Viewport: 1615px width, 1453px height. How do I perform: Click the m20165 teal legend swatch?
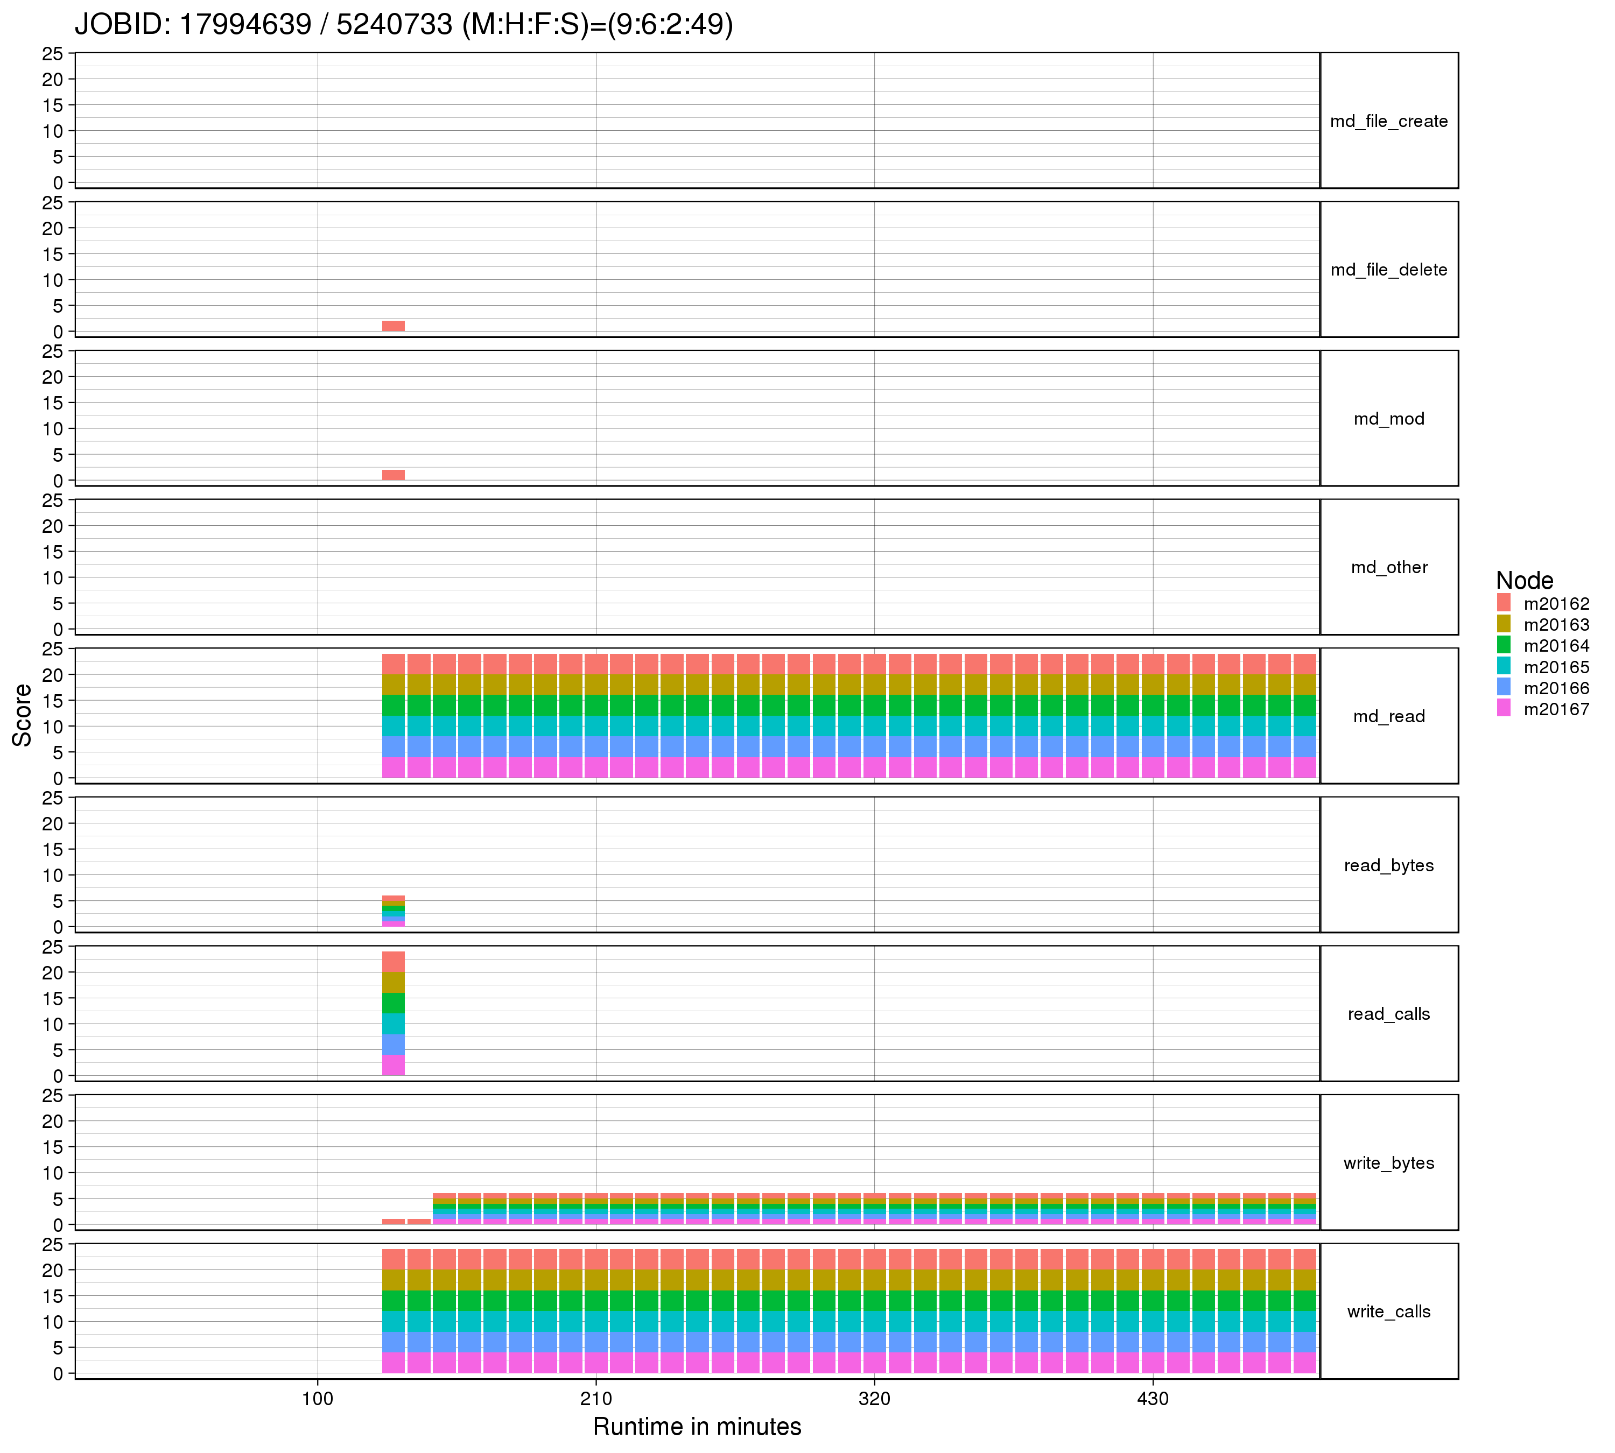(x=1504, y=667)
